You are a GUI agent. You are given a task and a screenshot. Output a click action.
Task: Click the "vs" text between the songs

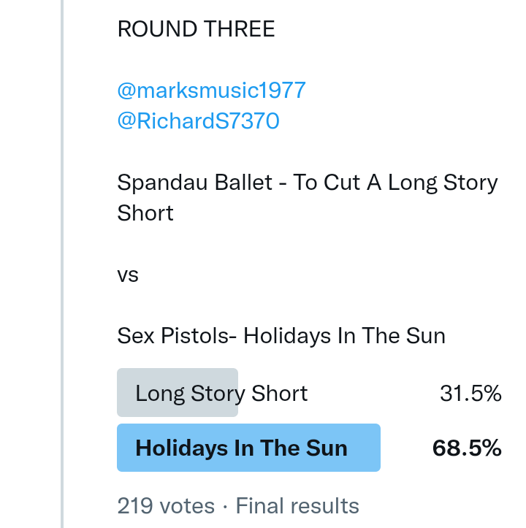(128, 275)
